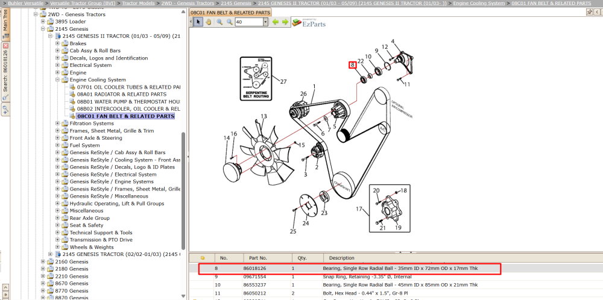This screenshot has width=603, height=300.
Task: Expand the Wheels & Weights node
Action: [x=57, y=247]
